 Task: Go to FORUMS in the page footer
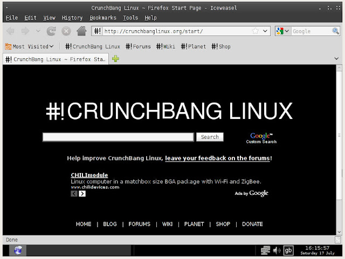[139, 224]
